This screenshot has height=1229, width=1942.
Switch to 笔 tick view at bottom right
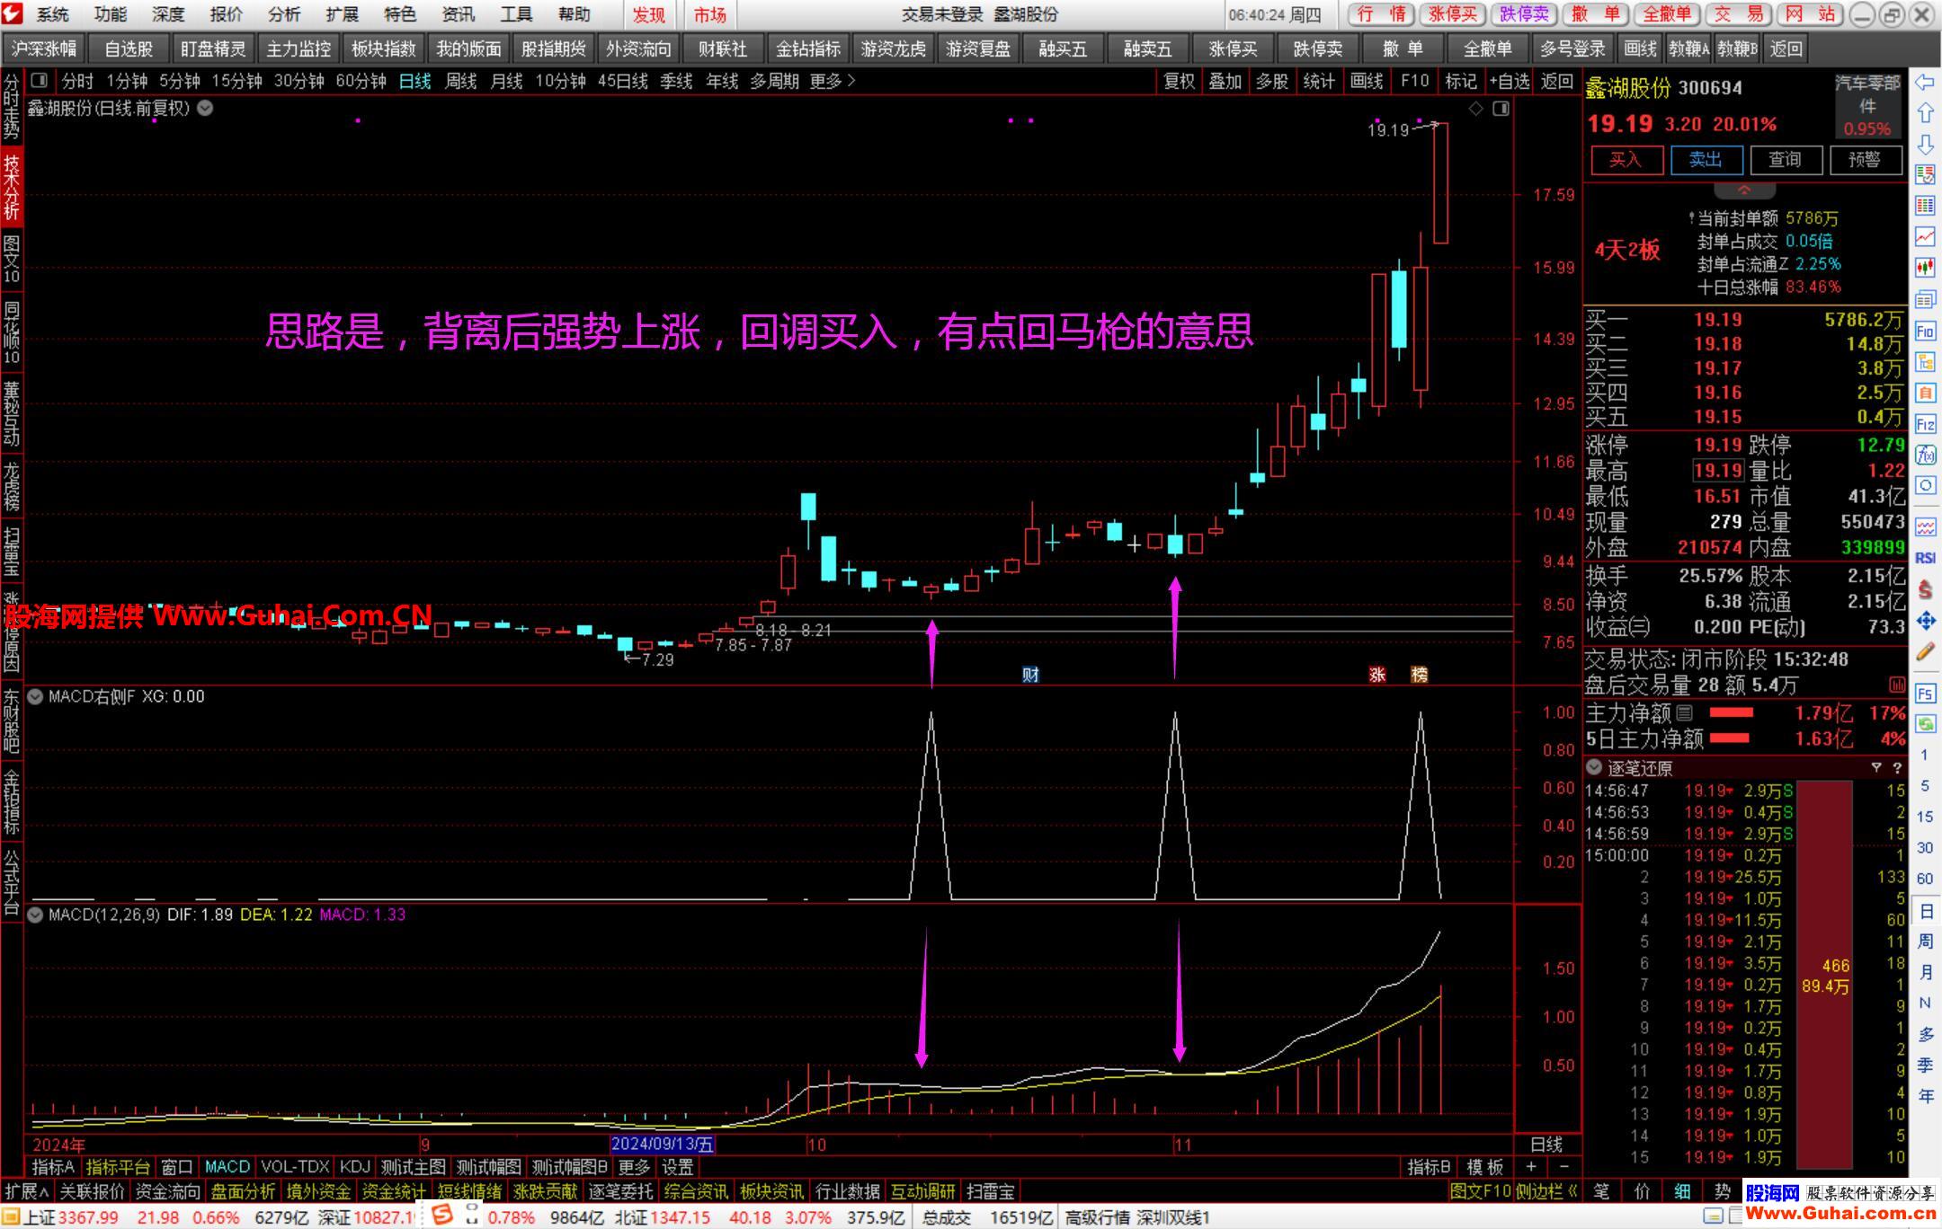pos(1602,1191)
